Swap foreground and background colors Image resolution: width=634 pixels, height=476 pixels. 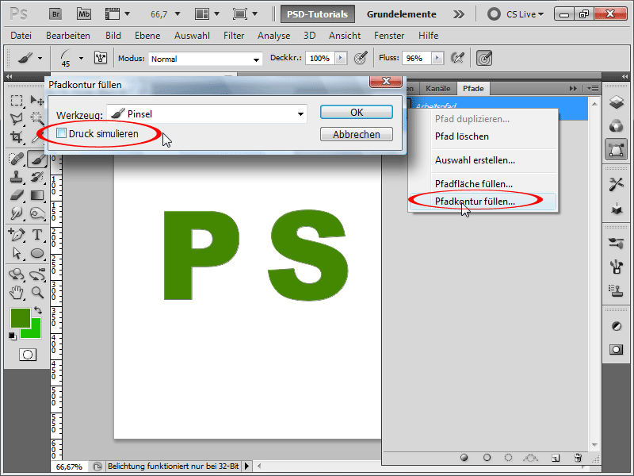click(x=38, y=310)
